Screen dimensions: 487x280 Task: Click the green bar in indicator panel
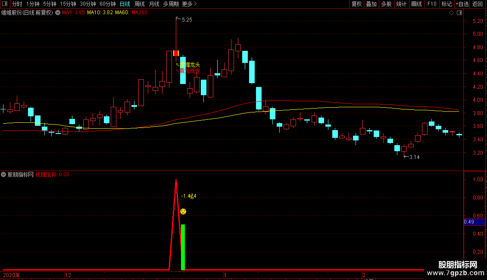click(183, 247)
